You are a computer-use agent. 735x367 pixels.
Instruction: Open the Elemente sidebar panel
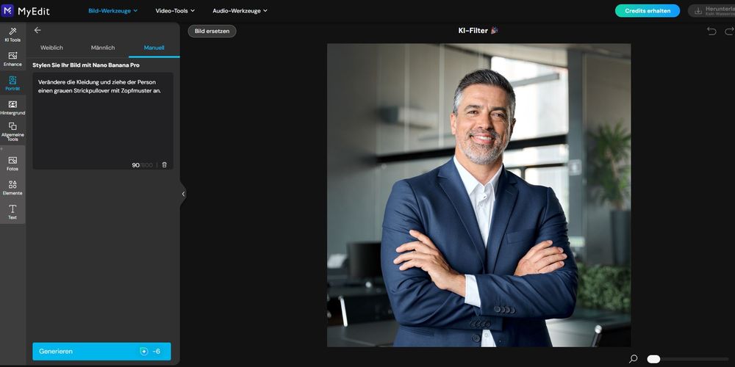[x=12, y=188]
